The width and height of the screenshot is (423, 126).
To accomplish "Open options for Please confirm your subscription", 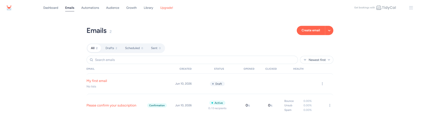I will pos(330,106).
